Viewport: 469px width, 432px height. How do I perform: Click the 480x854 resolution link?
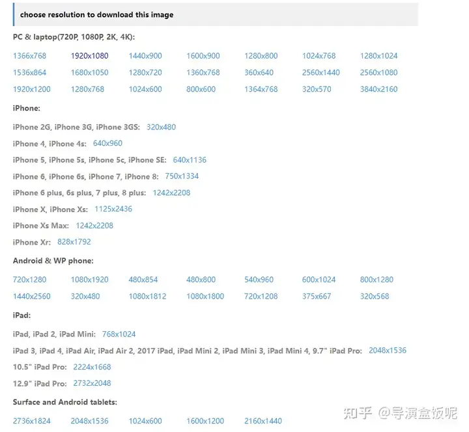pos(143,280)
